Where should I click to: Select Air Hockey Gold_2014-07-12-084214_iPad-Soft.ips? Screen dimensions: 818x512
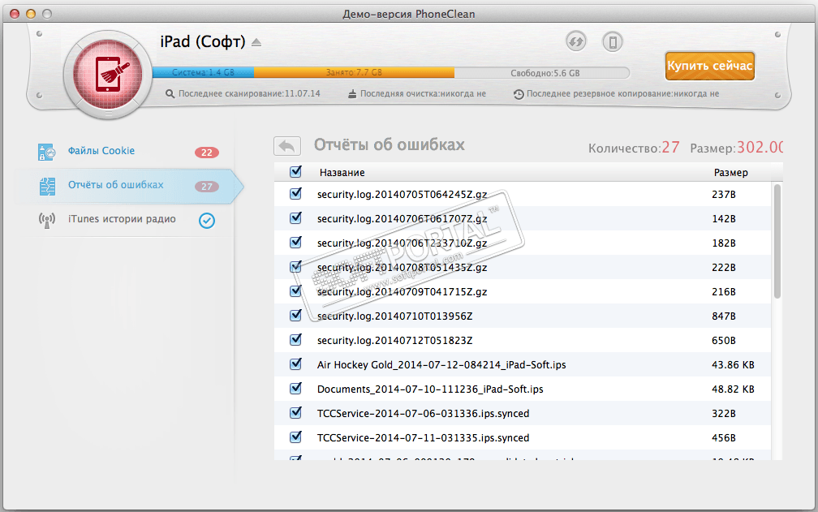point(441,365)
